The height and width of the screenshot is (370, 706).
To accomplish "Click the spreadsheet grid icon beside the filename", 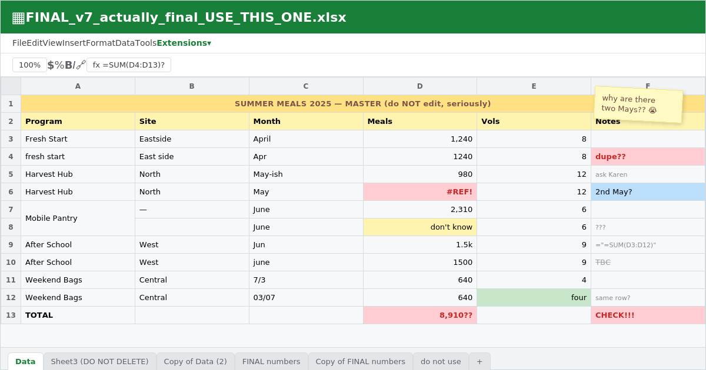I will (x=18, y=18).
